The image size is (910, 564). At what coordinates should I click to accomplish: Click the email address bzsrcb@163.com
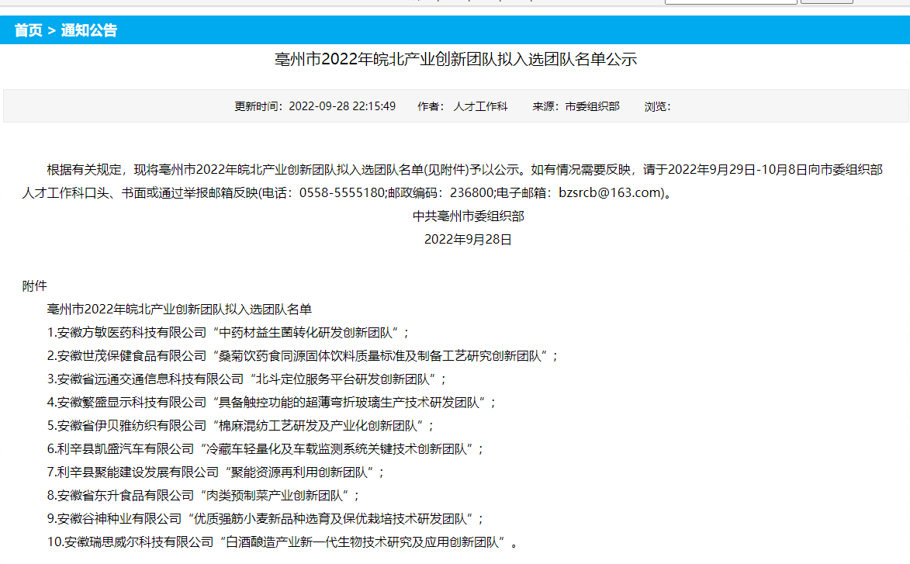point(612,192)
